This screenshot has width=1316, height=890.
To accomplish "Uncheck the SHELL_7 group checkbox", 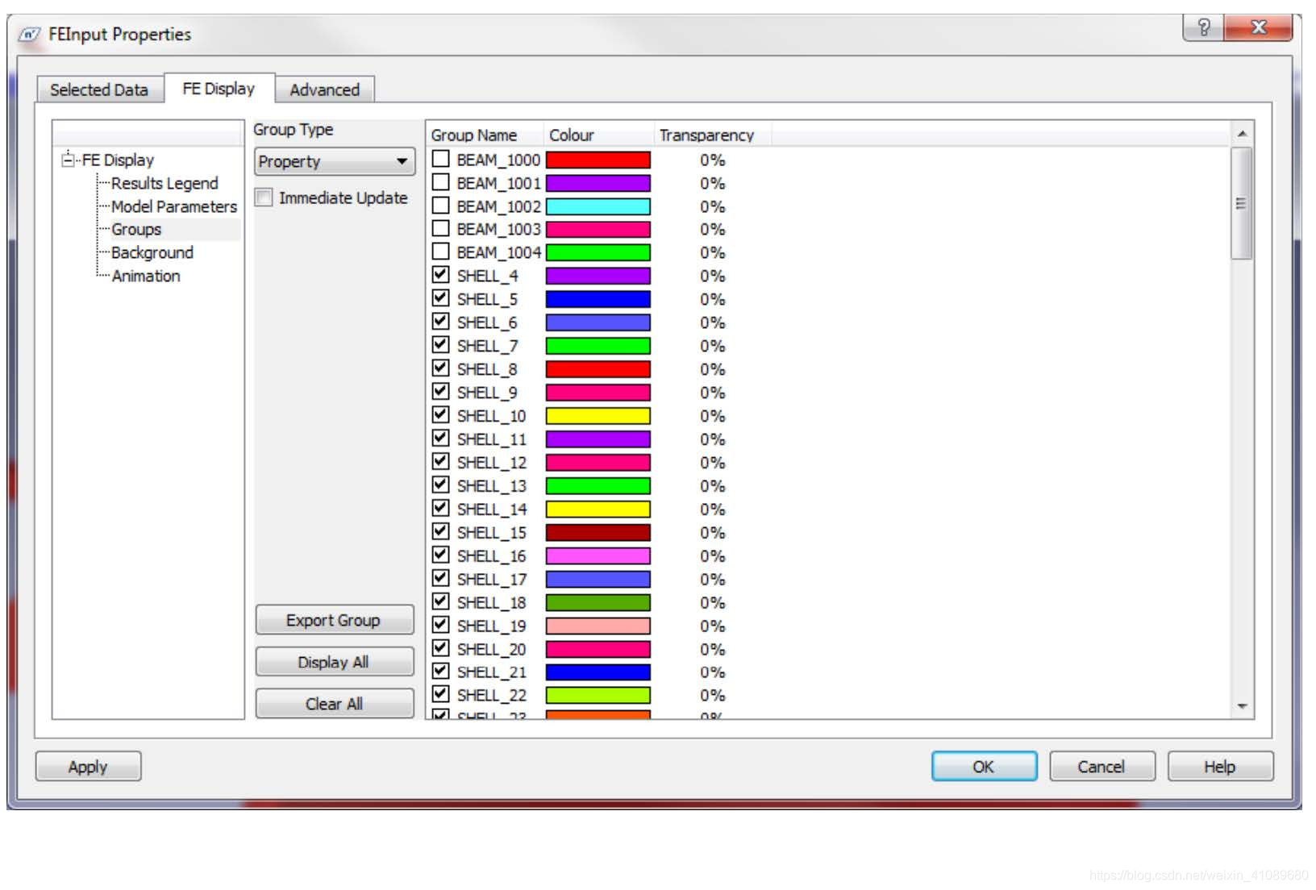I will coord(440,345).
